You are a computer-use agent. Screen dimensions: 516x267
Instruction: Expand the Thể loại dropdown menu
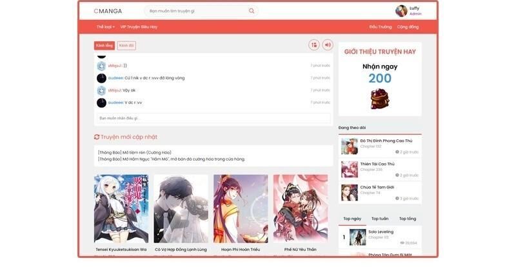105,27
